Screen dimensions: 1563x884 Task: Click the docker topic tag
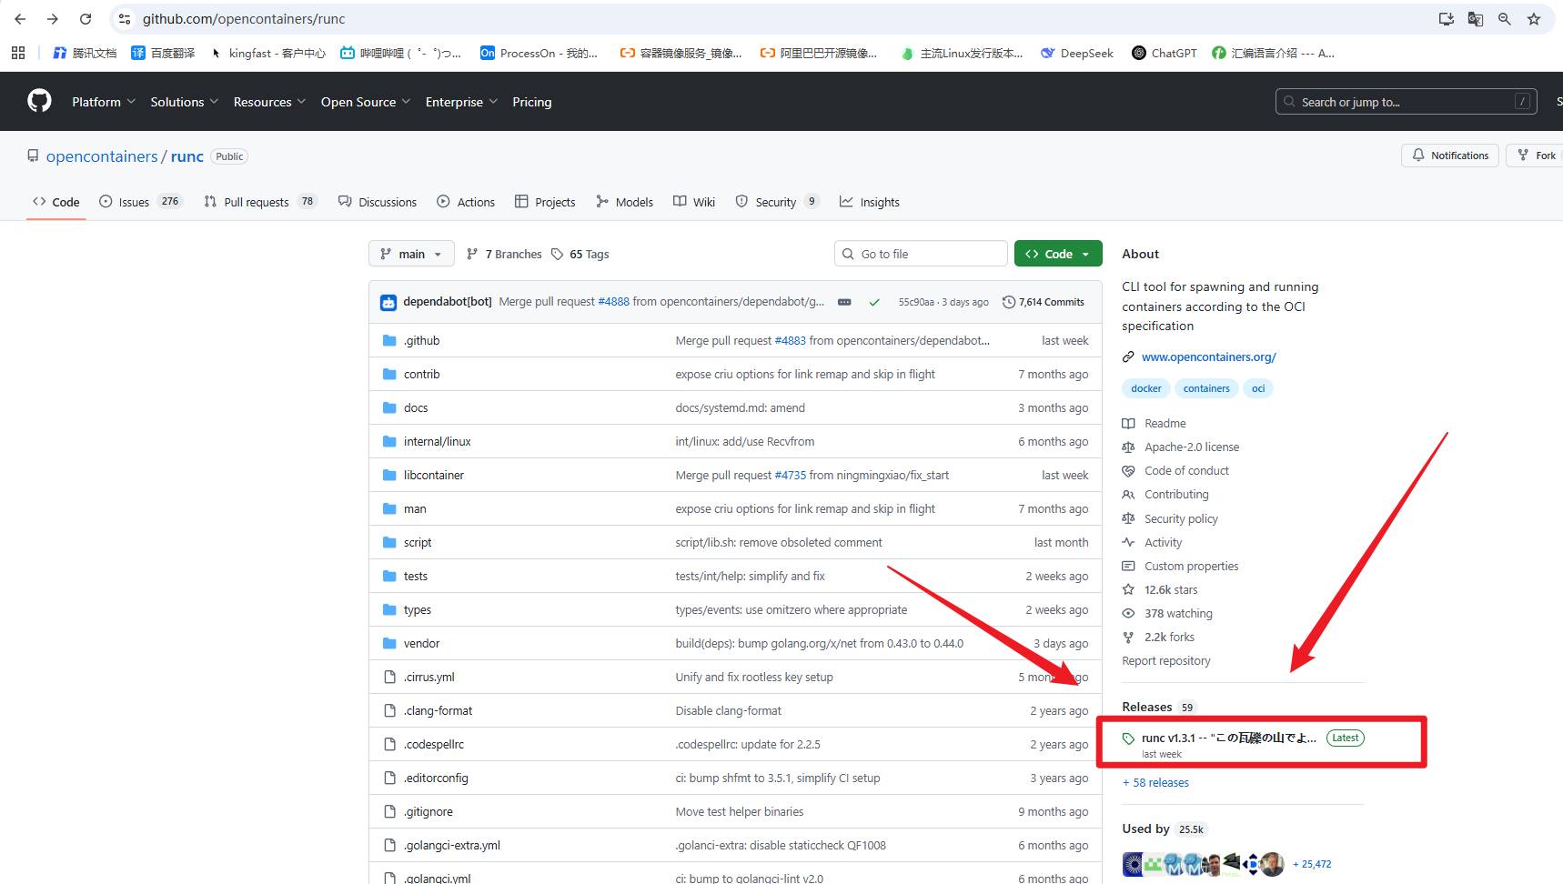click(1146, 388)
